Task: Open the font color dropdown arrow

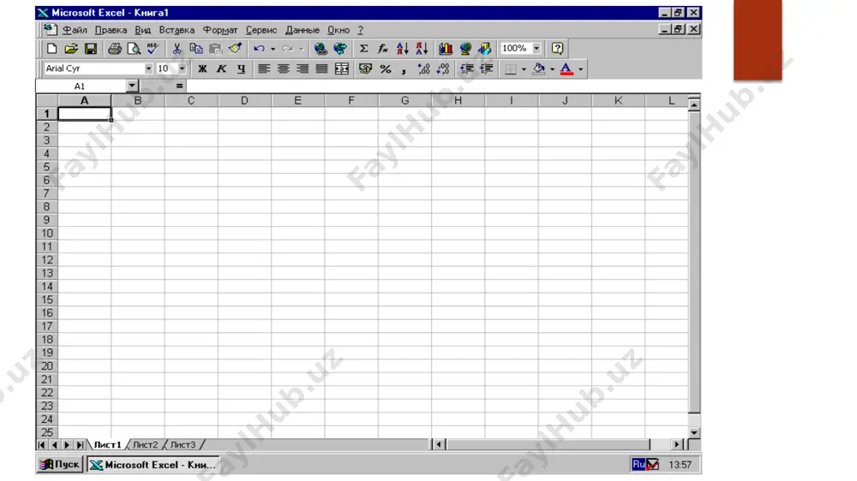Action: pos(580,69)
